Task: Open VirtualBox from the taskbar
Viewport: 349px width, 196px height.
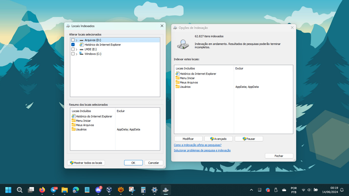Action: tap(109, 190)
